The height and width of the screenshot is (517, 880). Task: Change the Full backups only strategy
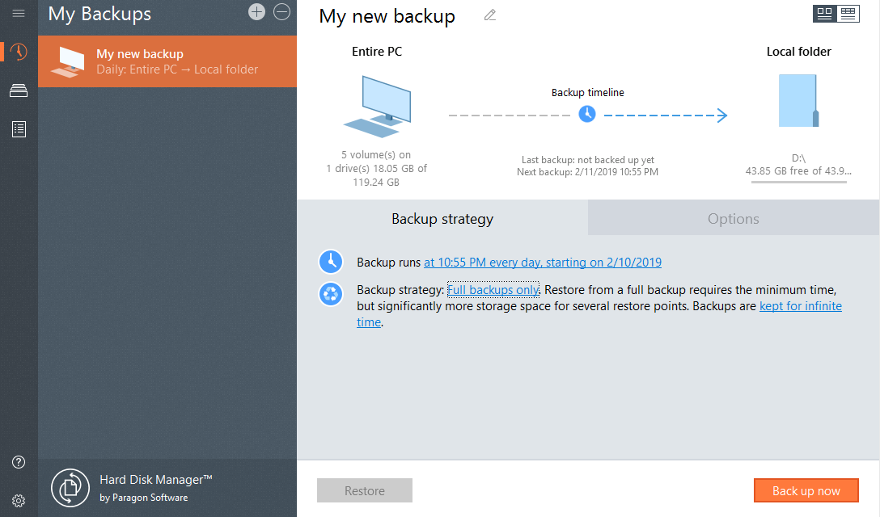tap(493, 289)
